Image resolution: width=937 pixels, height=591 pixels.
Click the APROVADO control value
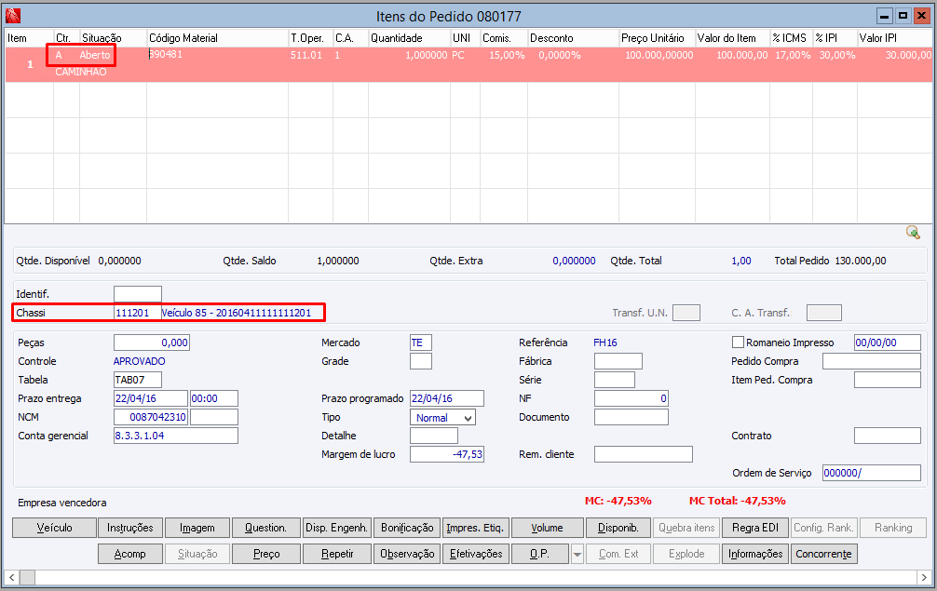tap(139, 361)
